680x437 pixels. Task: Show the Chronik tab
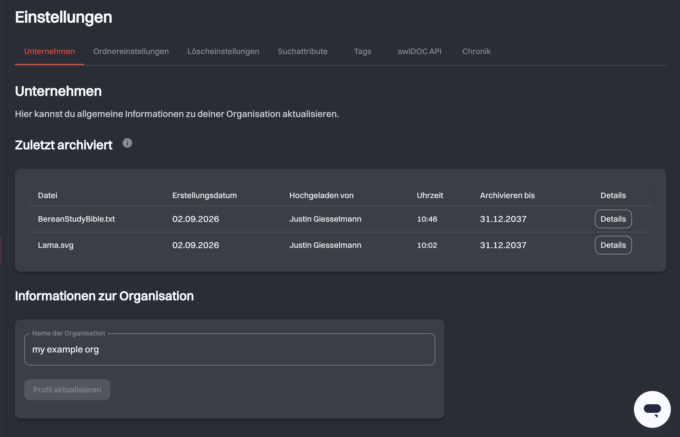tap(476, 51)
